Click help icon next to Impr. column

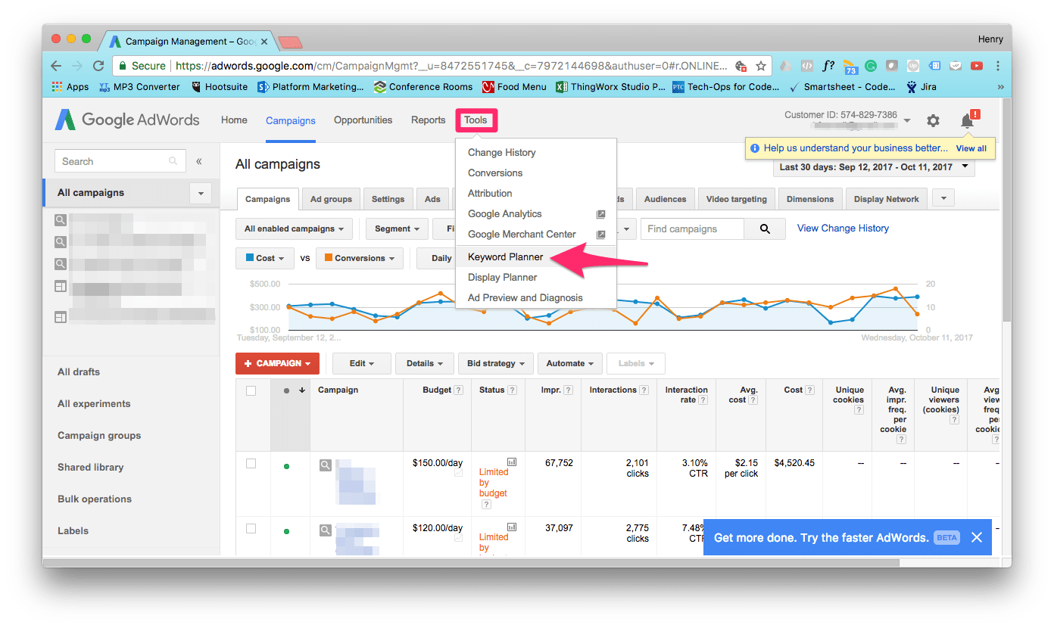pyautogui.click(x=568, y=390)
